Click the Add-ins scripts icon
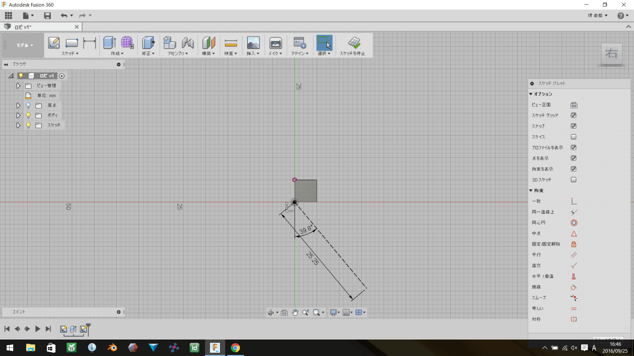The height and width of the screenshot is (356, 634). 300,43
